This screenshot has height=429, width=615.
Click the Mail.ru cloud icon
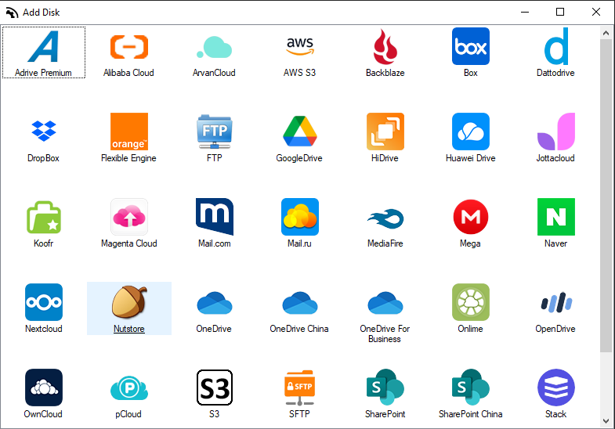(x=300, y=217)
